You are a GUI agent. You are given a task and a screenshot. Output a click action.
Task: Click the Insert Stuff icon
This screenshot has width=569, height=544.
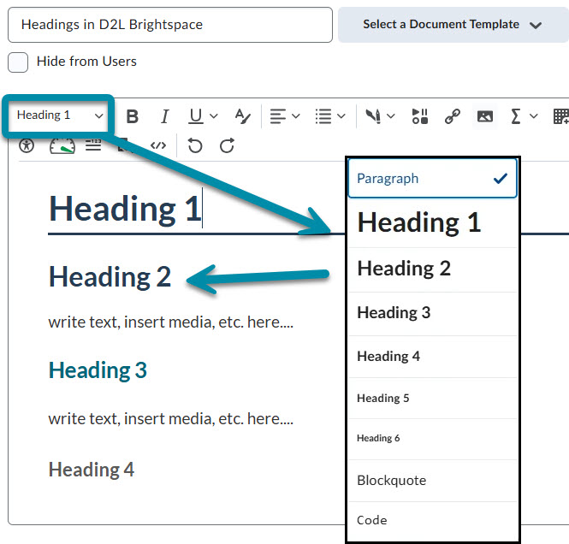coord(373,116)
